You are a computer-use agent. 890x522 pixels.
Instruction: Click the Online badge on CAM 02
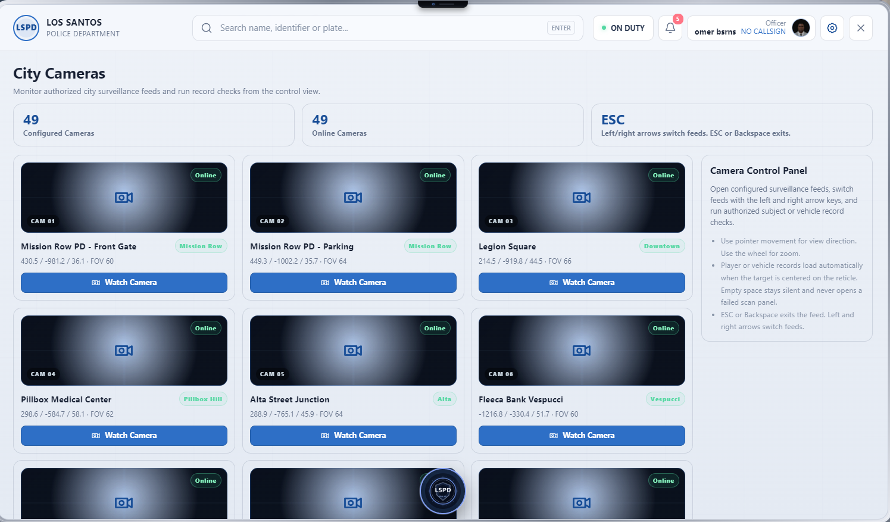(435, 176)
